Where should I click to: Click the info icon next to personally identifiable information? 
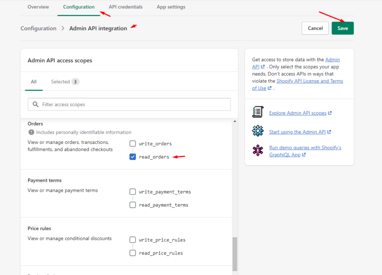point(31,132)
